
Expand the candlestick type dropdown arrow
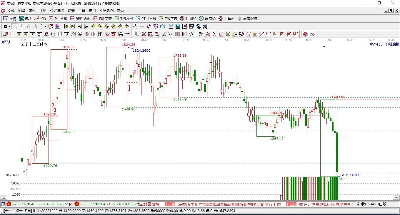(x=46, y=26)
